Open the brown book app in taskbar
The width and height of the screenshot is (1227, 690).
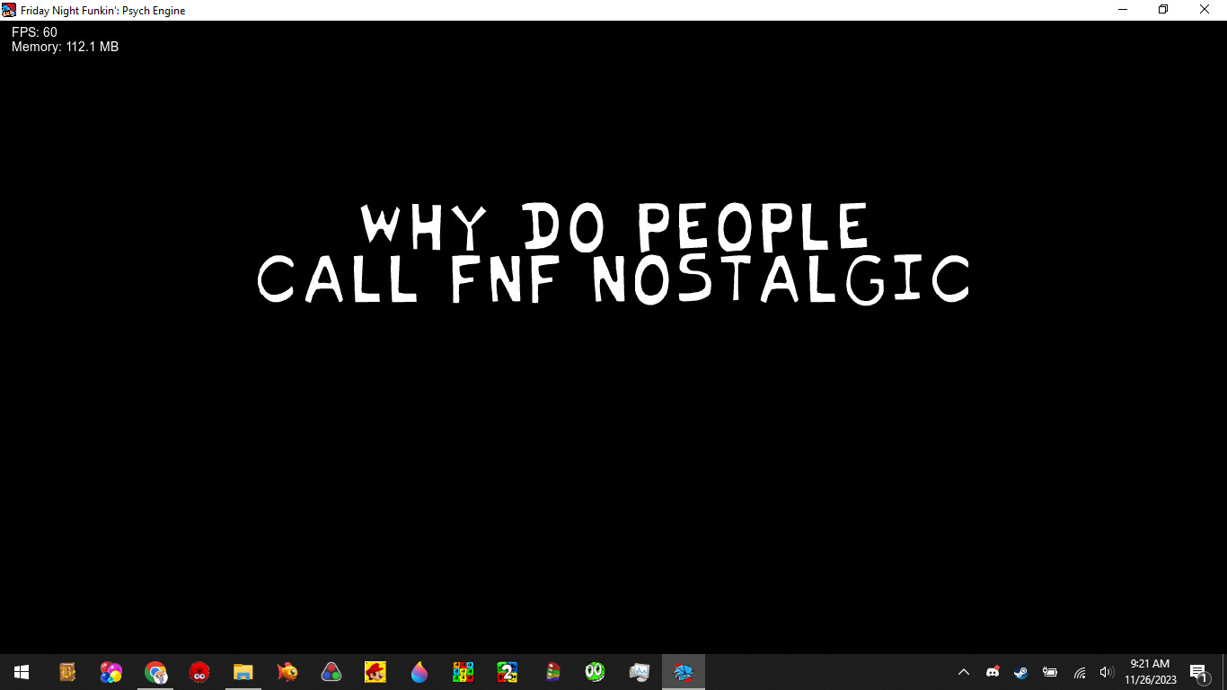(x=67, y=672)
